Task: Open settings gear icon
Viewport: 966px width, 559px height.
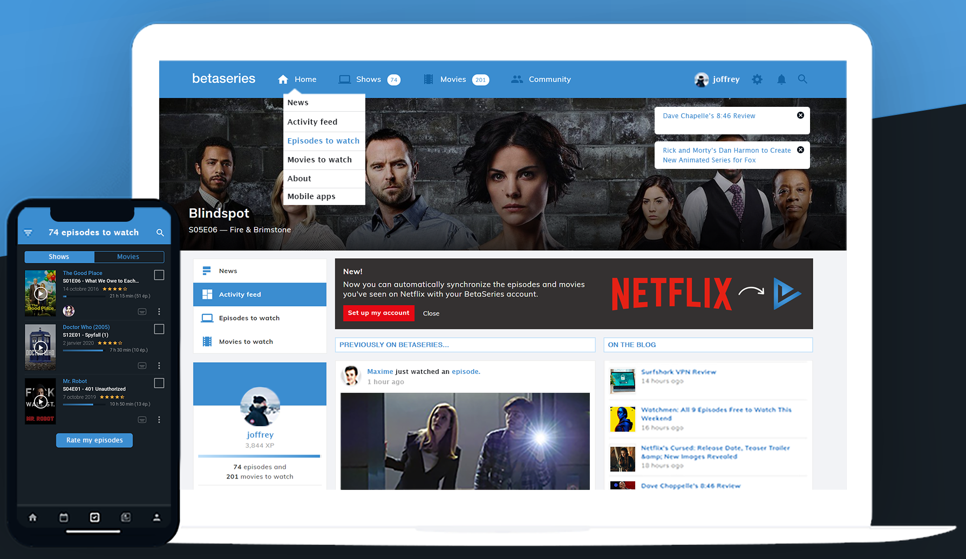Action: pyautogui.click(x=757, y=79)
